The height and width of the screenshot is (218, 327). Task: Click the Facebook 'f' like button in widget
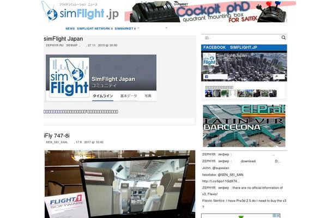click(215, 77)
